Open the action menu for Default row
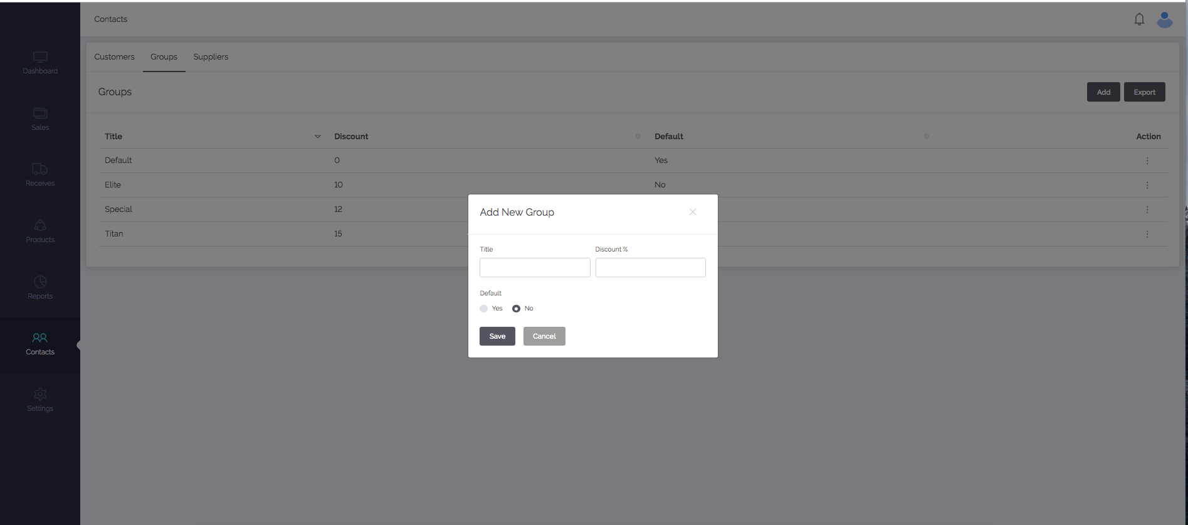 coord(1147,161)
